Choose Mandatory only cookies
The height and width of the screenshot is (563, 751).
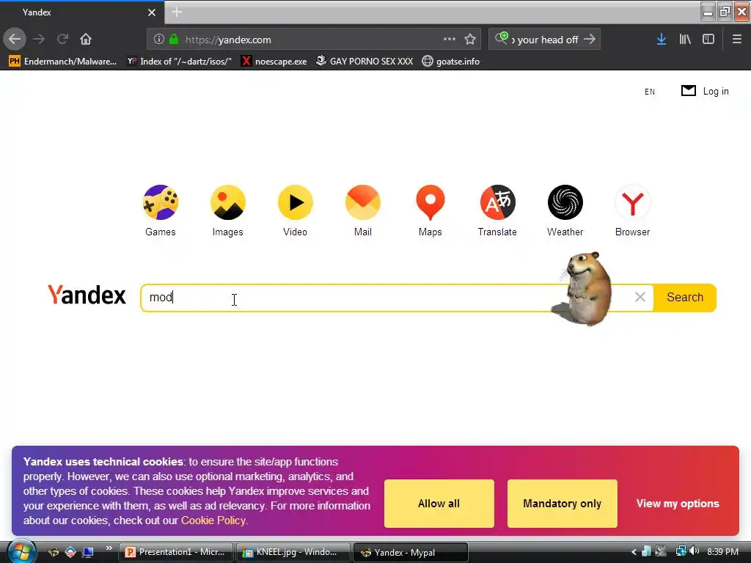pos(563,504)
